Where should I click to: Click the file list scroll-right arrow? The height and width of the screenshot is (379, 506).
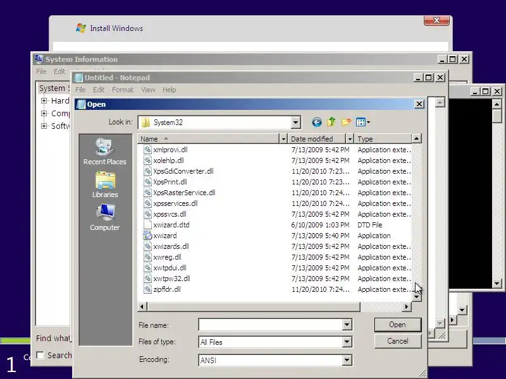click(407, 307)
